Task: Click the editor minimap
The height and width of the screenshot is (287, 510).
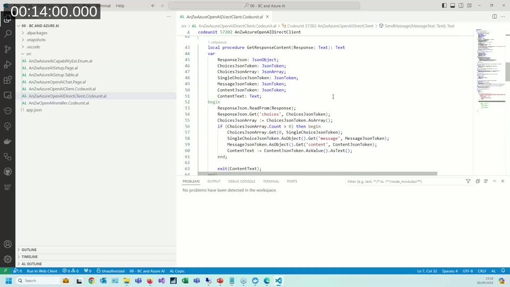Action: (x=489, y=70)
